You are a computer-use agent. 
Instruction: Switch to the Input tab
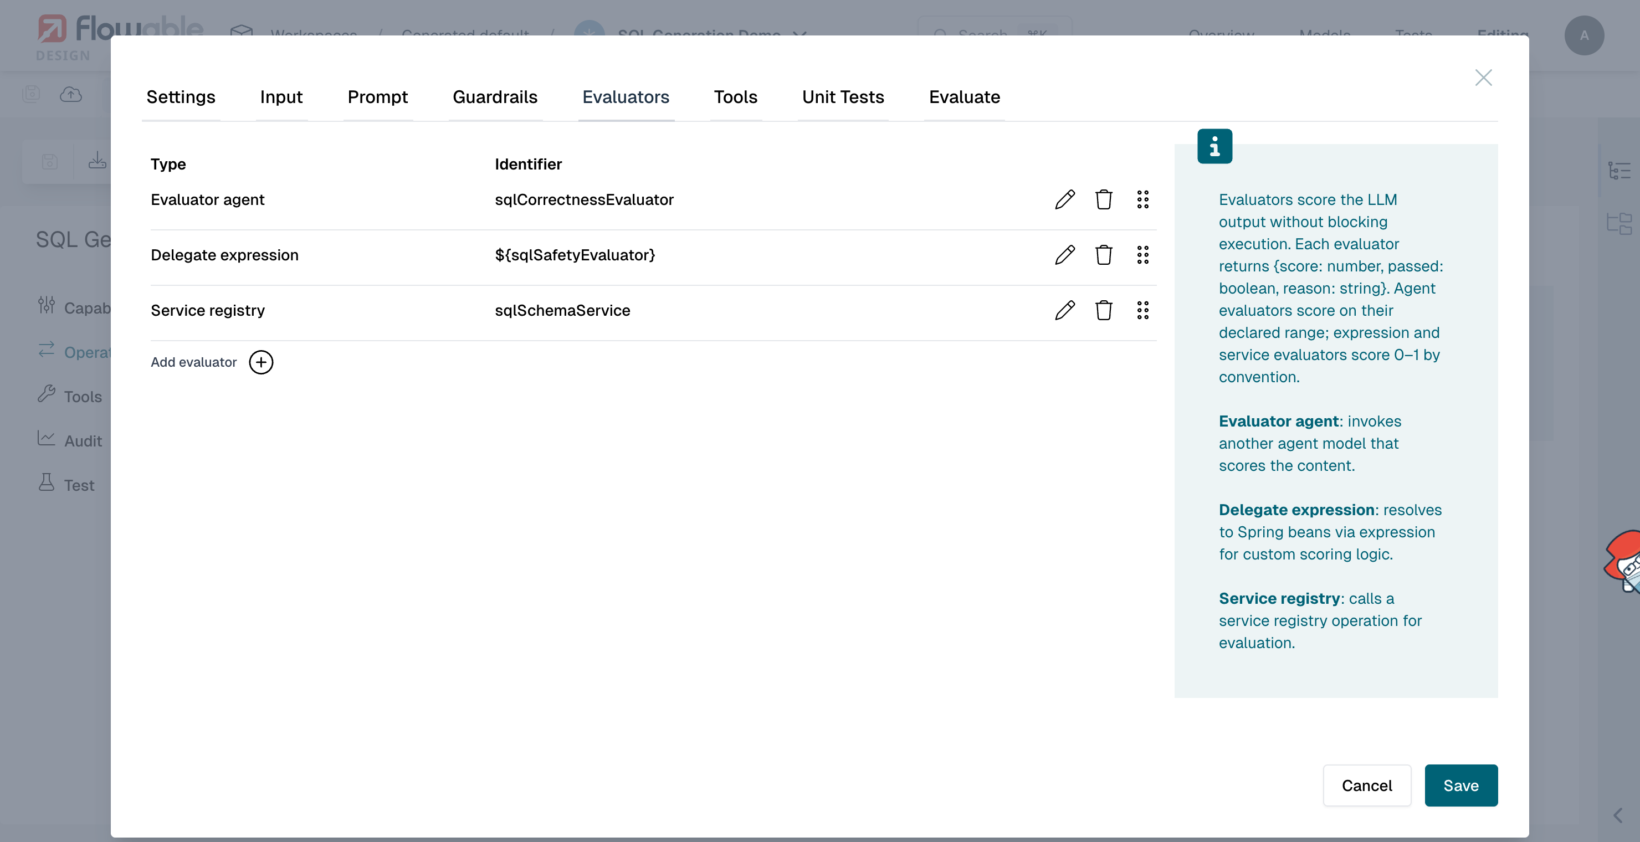(x=281, y=97)
